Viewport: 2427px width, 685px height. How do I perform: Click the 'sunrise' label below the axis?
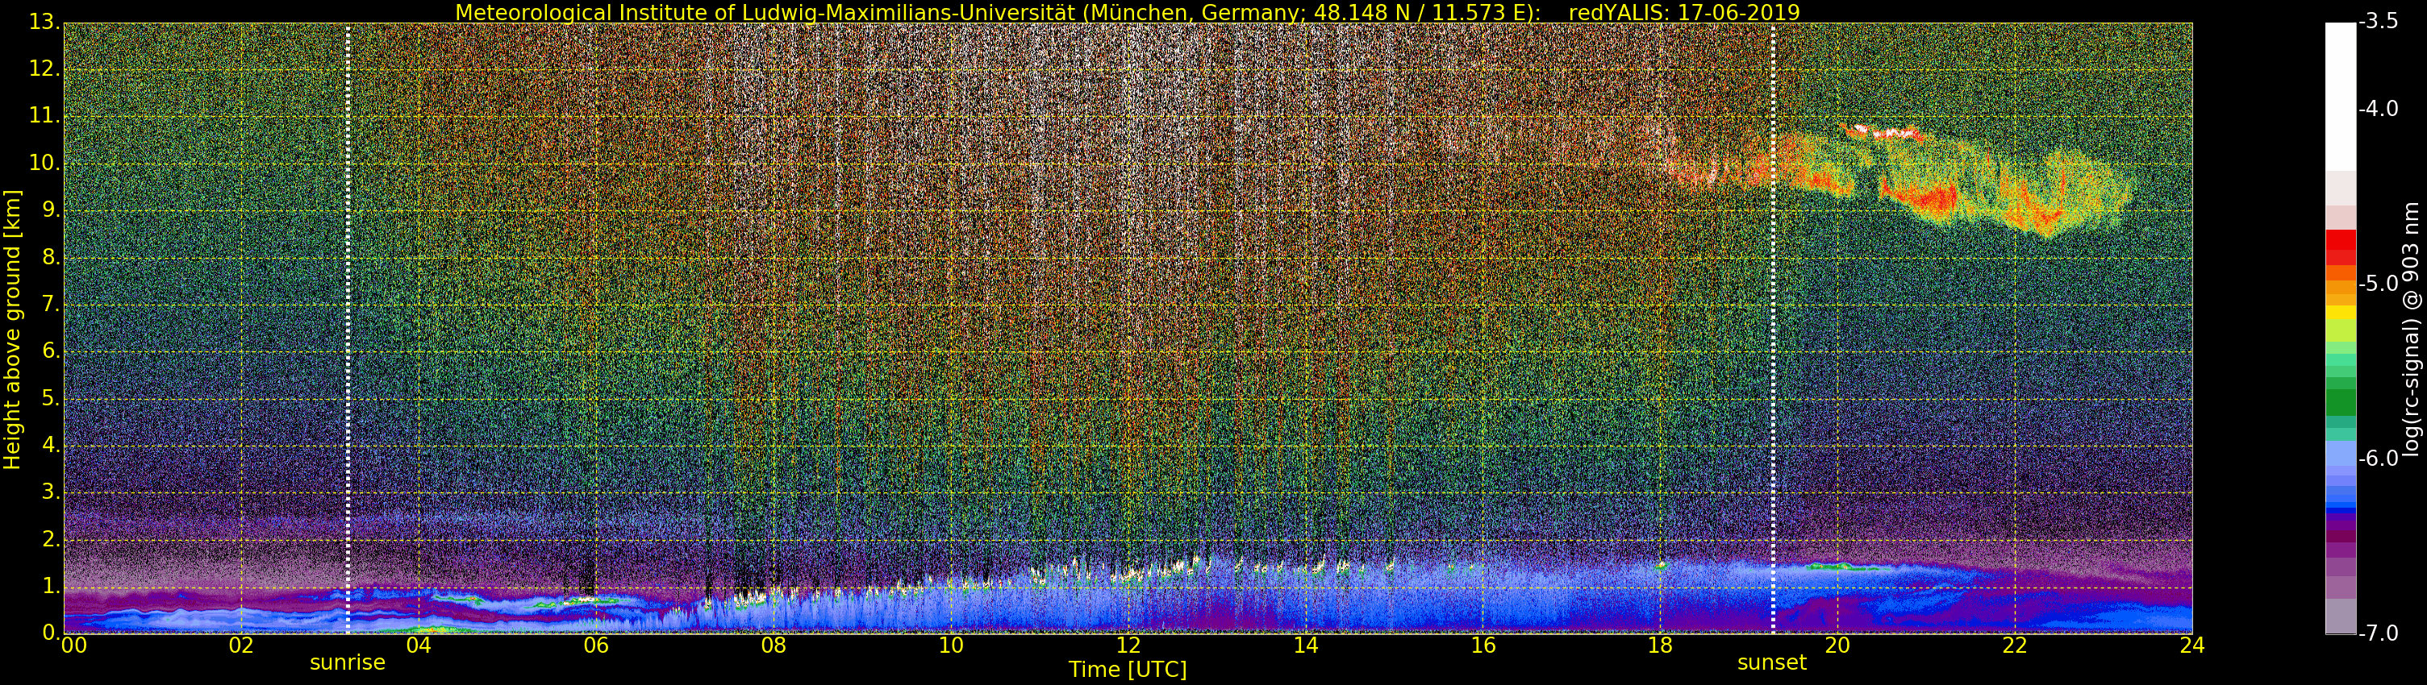coord(348,662)
